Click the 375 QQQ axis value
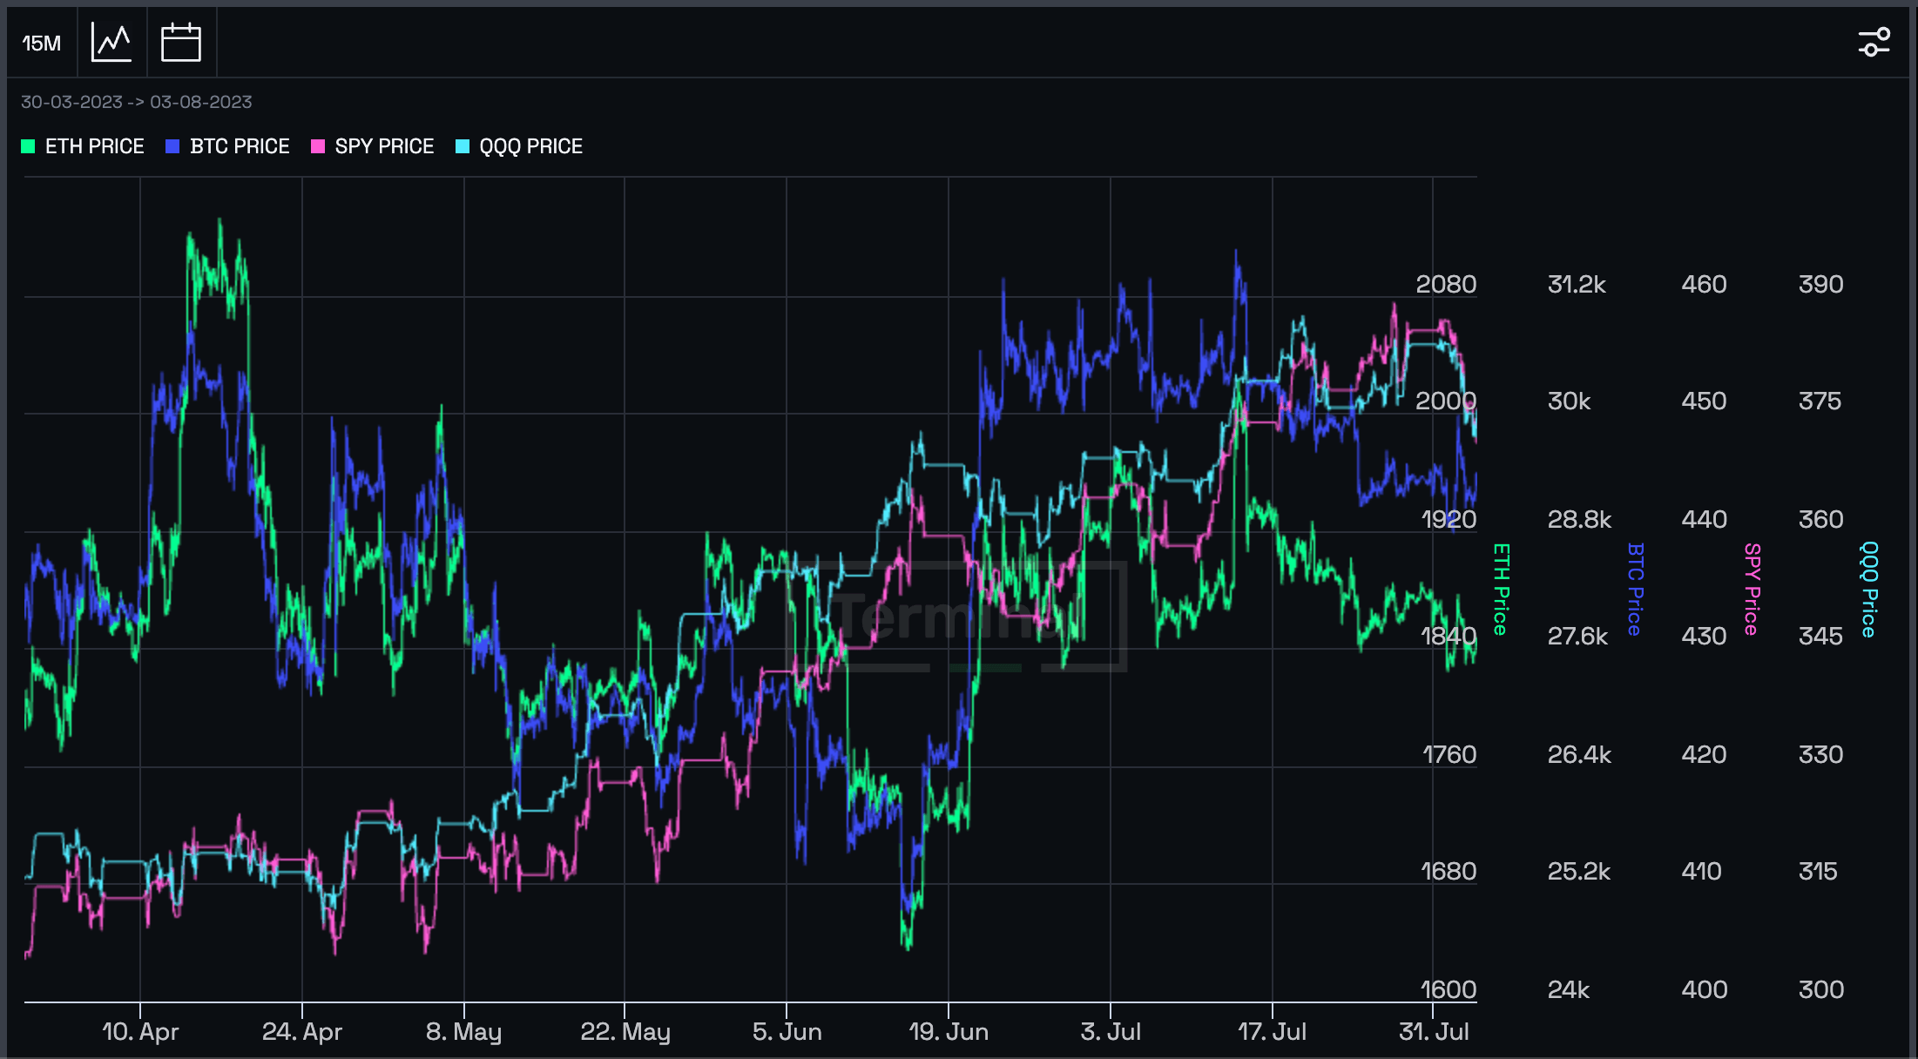The image size is (1918, 1059). point(1820,401)
